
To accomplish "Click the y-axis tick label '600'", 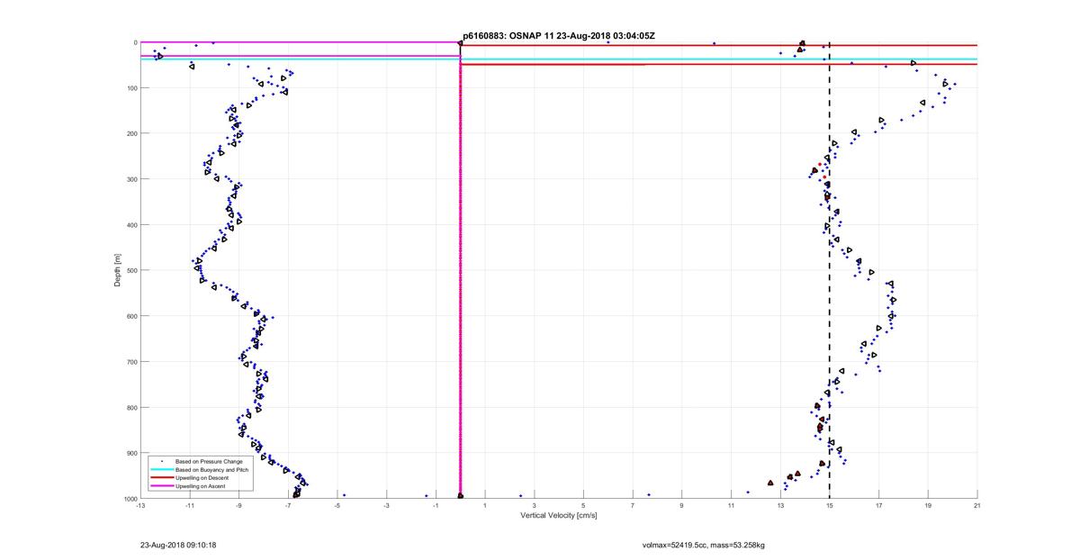I will 131,316.
